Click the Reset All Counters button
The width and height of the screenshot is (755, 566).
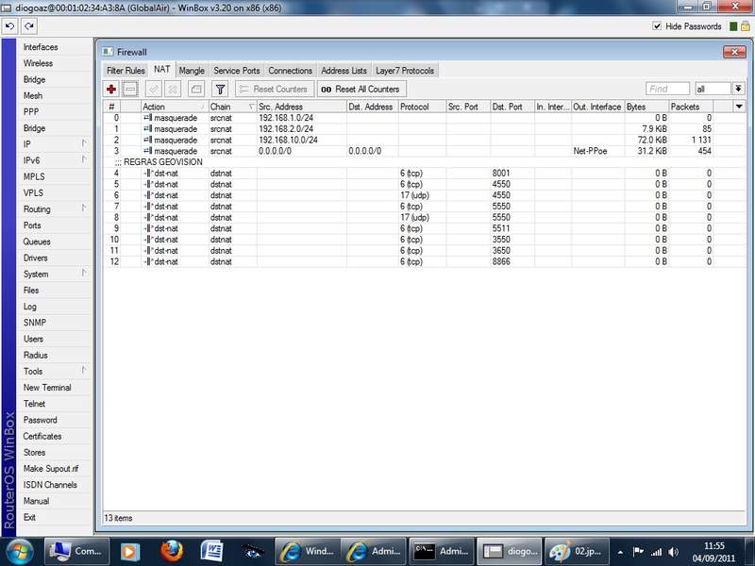(361, 89)
